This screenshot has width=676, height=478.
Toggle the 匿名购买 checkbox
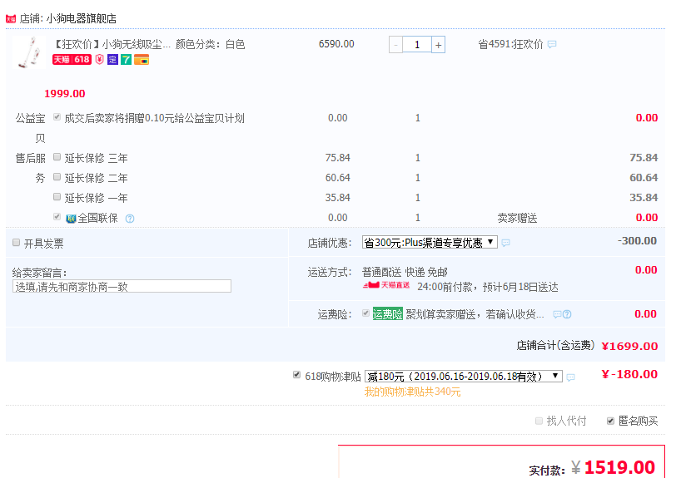tap(610, 421)
